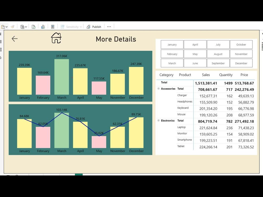Click the total quantity value 1499
The height and width of the screenshot is (197, 263).
(228, 83)
